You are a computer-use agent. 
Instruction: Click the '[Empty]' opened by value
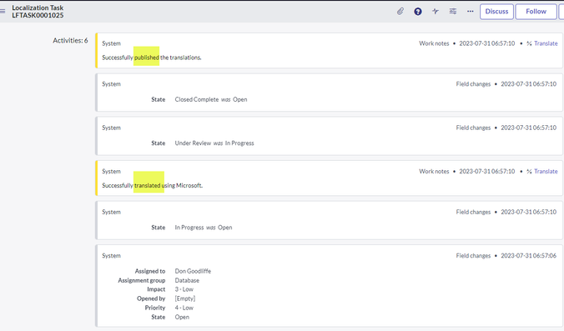(x=185, y=298)
